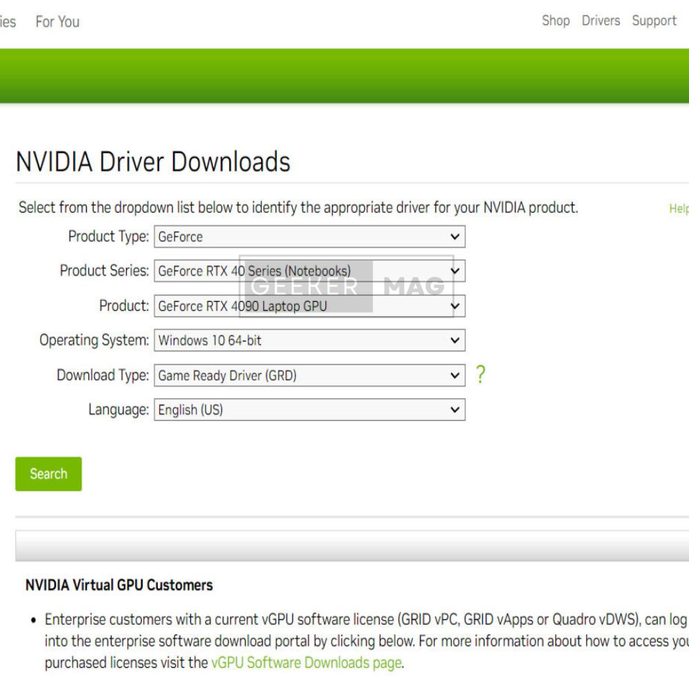Open the Drivers menu item
This screenshot has width=689, height=689.
pyautogui.click(x=601, y=21)
